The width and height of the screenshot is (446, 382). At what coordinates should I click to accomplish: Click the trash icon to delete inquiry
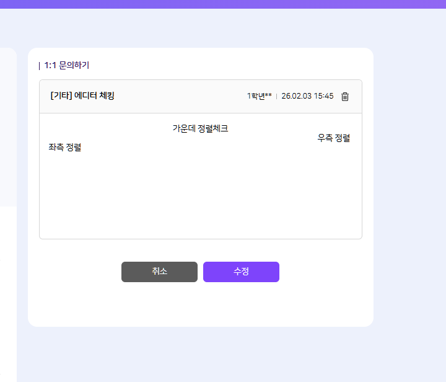(x=345, y=96)
